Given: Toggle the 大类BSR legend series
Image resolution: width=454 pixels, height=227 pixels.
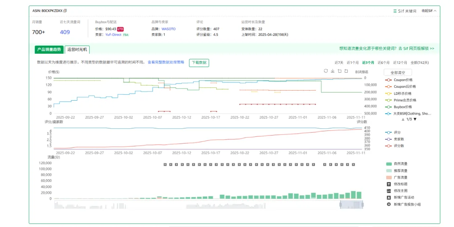Looking at the screenshot, I should (408, 114).
